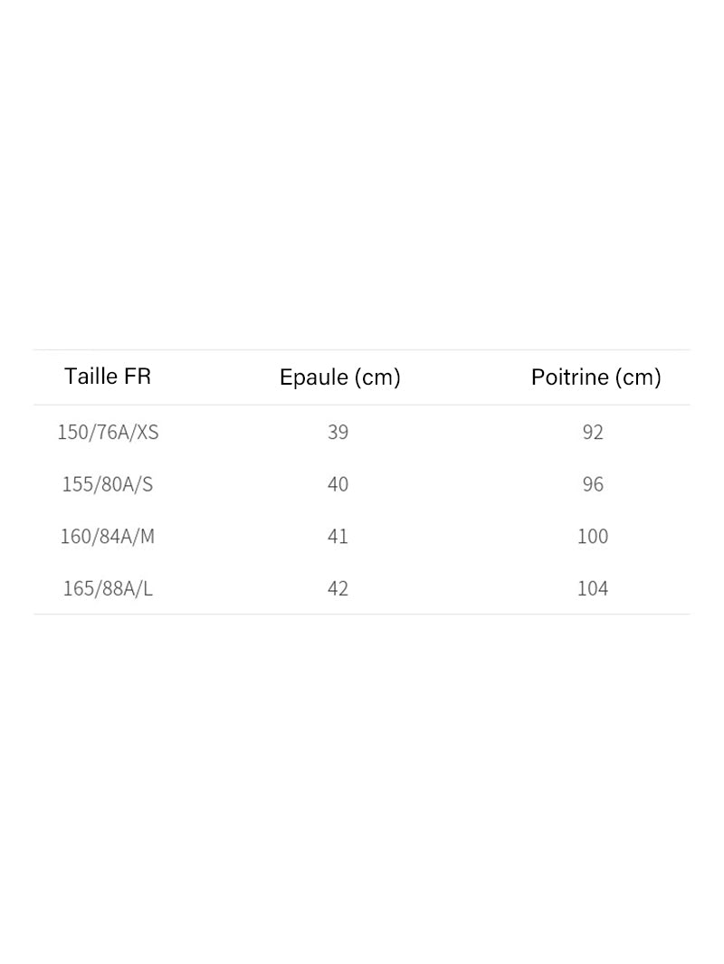Click the Epaule (cm) column header

click(x=340, y=377)
